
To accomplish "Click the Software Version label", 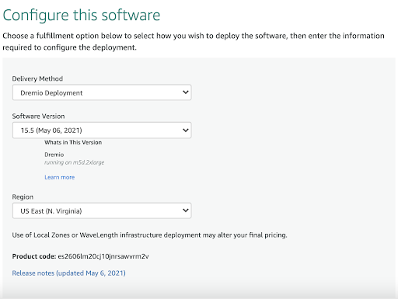I will 38,116.
